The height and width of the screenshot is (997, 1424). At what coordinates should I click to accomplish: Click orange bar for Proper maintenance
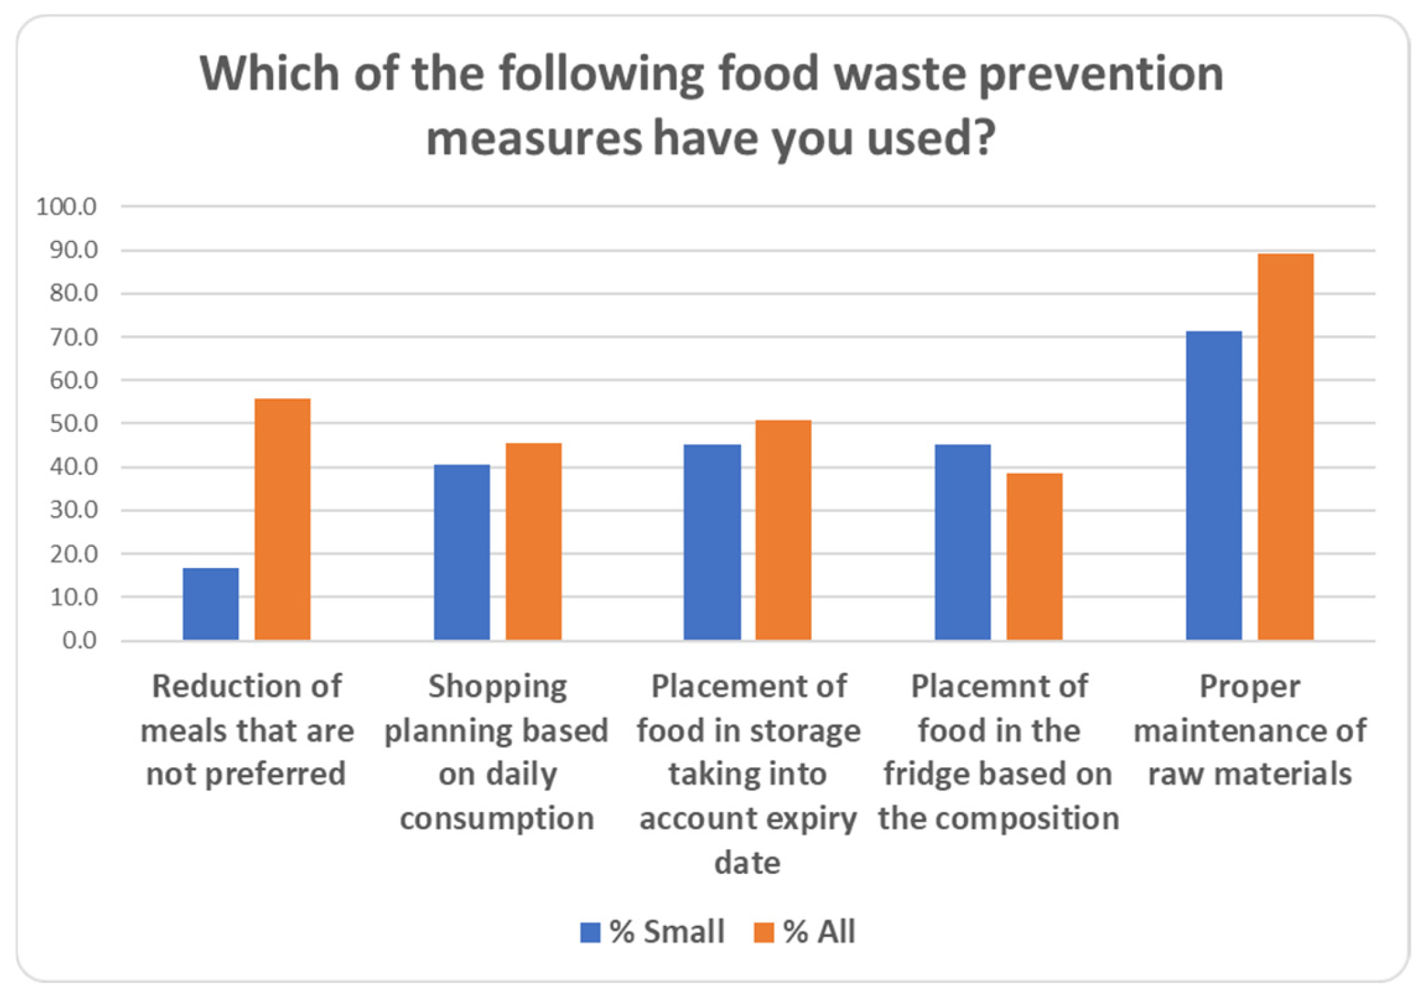pos(1286,447)
